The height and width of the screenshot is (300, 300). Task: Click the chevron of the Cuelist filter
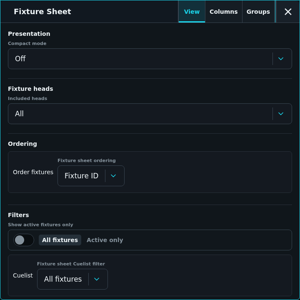point(97,279)
